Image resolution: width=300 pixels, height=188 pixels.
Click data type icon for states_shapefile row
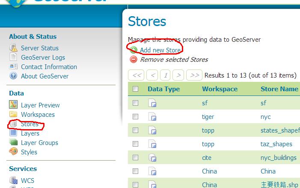(x=152, y=130)
